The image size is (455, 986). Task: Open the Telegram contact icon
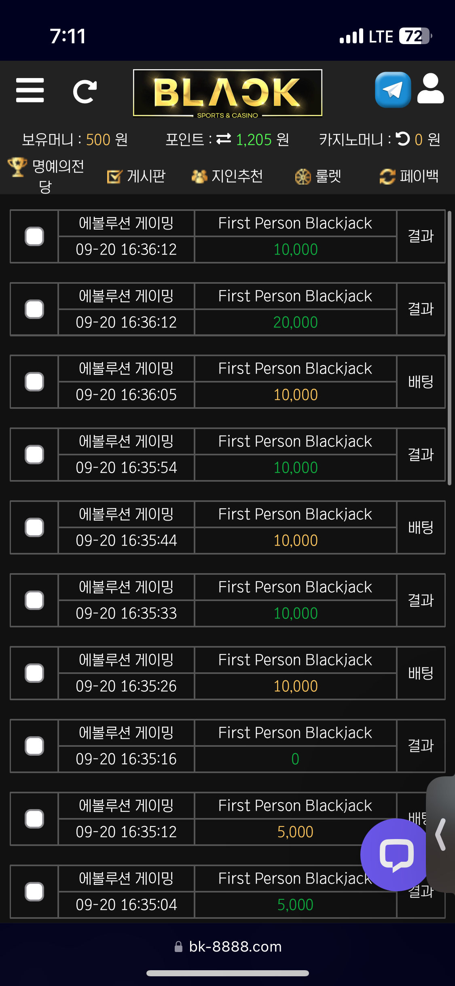[393, 90]
